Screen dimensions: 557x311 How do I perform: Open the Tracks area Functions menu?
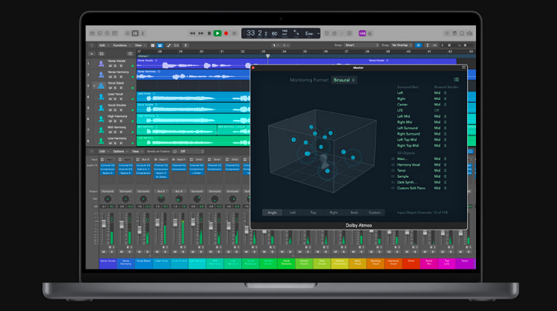pyautogui.click(x=122, y=45)
